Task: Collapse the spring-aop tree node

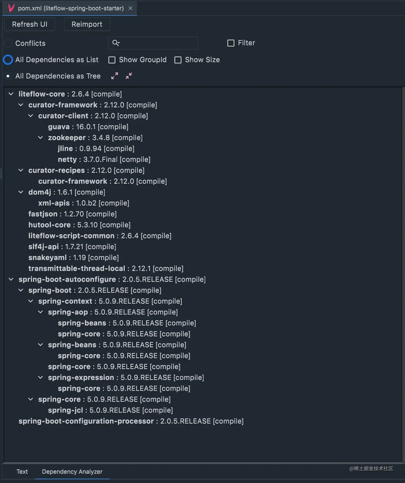Action: [40, 312]
